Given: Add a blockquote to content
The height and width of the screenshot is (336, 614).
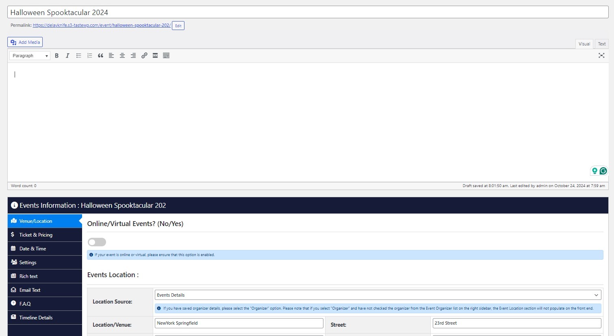Looking at the screenshot, I should (100, 56).
